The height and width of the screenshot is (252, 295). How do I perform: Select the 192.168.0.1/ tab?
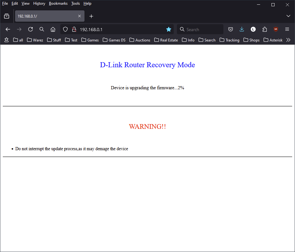[50, 16]
